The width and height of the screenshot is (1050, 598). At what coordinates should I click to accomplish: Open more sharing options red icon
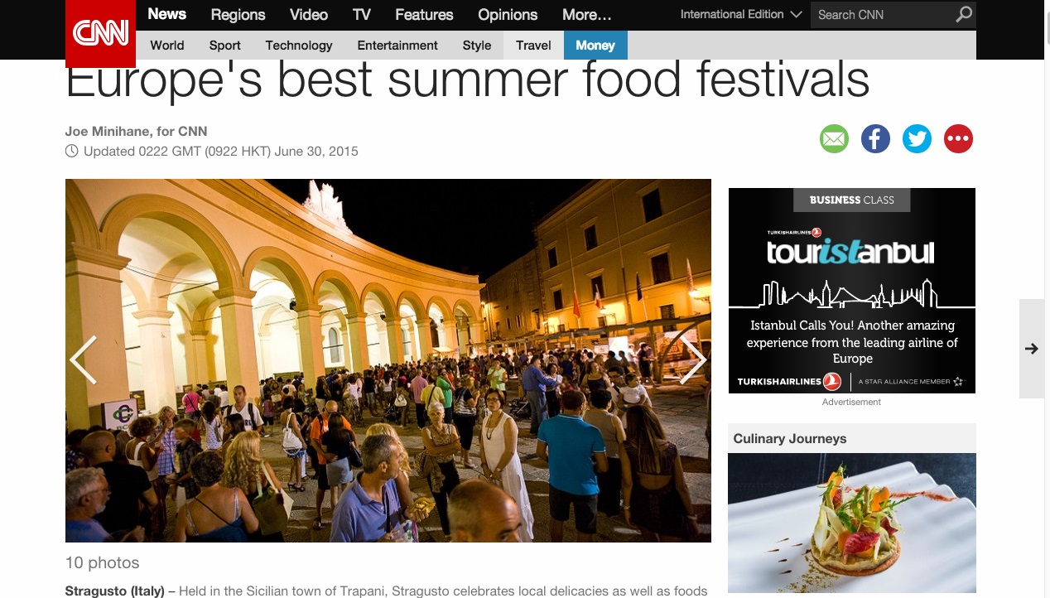(x=958, y=139)
